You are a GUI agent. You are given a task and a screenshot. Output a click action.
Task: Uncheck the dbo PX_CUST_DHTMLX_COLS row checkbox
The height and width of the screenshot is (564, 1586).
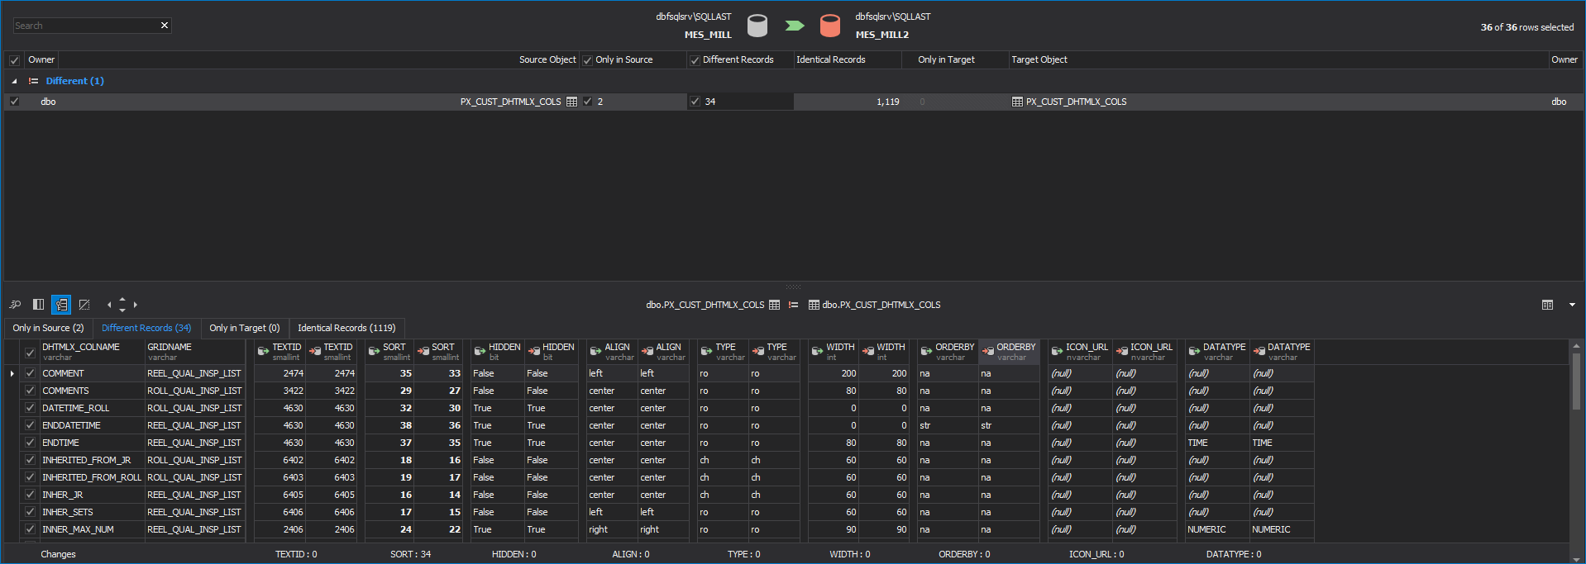pyautogui.click(x=14, y=102)
